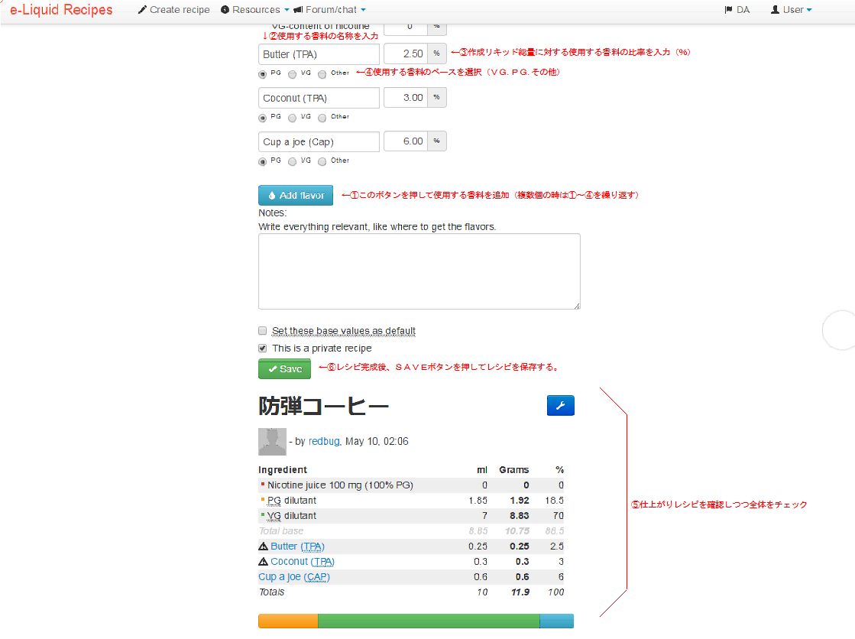This screenshot has width=855, height=639.
Task: Select PG base for Butter (TPA)
Action: click(262, 74)
